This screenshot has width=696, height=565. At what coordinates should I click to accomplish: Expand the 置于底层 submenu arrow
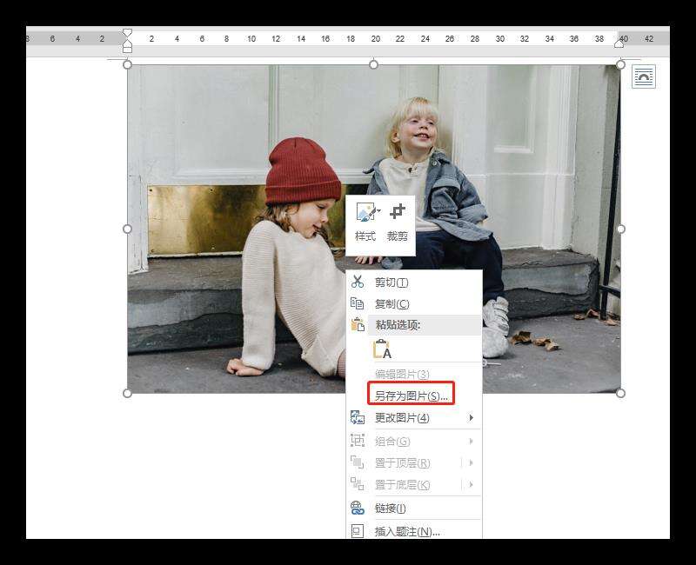(471, 485)
